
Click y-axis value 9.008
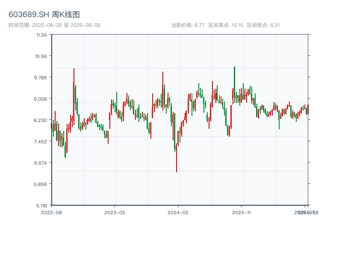coord(40,99)
